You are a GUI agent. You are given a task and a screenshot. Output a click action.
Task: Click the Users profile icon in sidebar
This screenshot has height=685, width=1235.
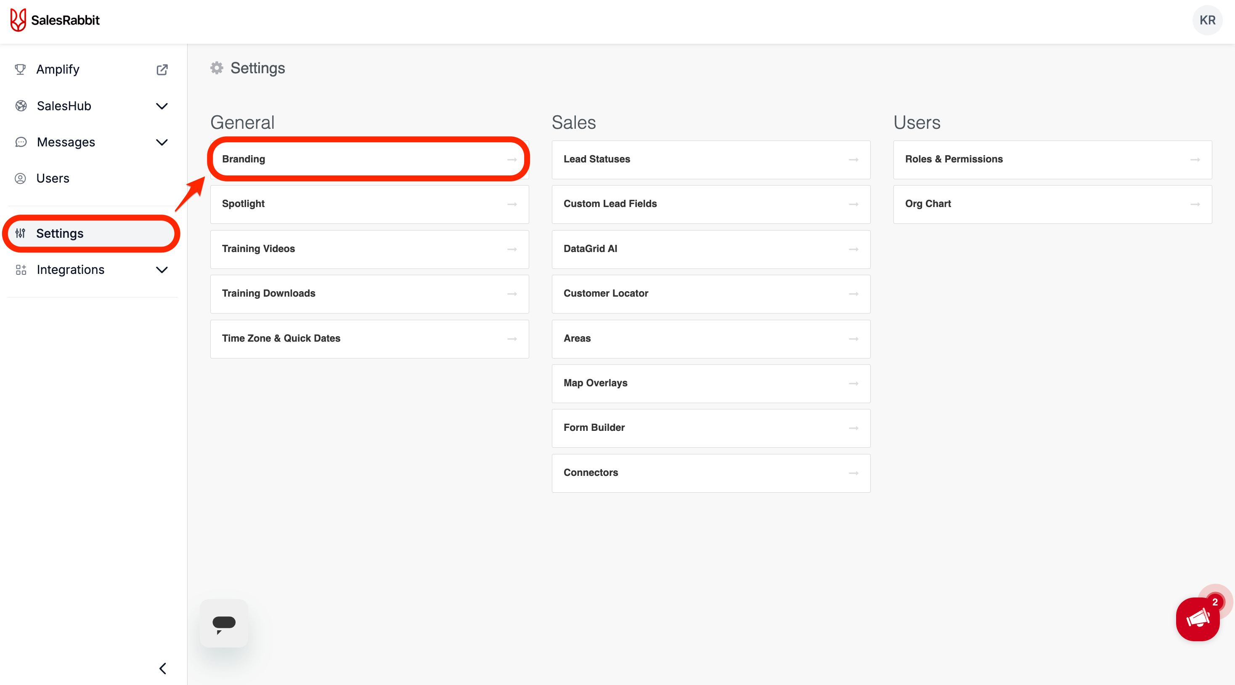(20, 178)
